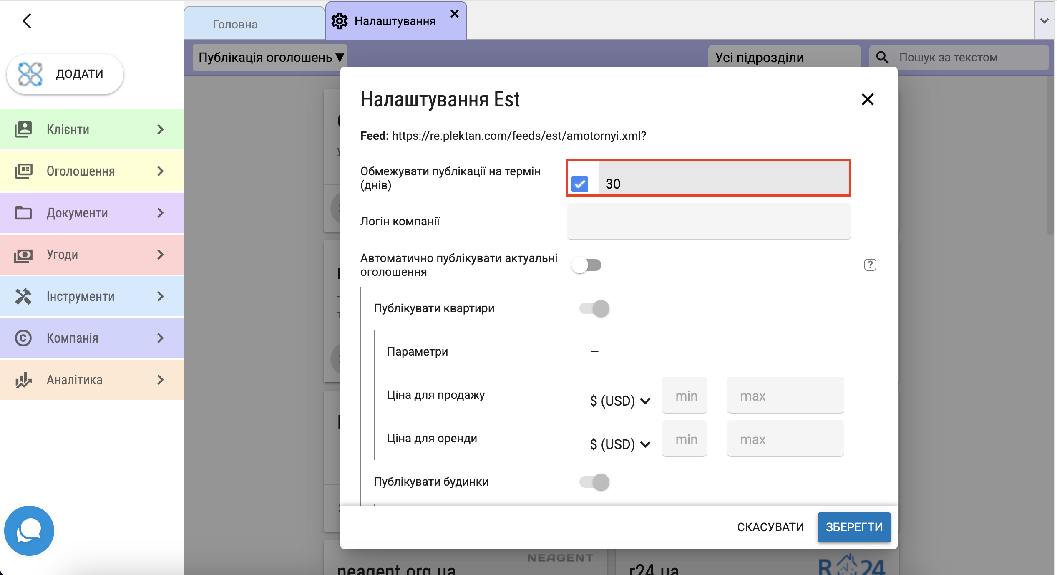
Task: Click the Інструменти tools icon
Action: coord(23,296)
